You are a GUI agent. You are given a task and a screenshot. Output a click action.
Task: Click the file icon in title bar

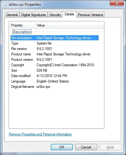5,5
